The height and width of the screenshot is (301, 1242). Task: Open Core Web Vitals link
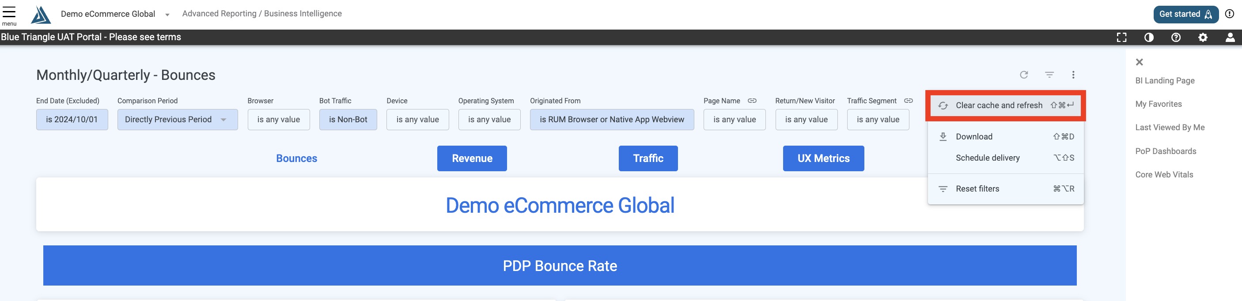[x=1164, y=175]
